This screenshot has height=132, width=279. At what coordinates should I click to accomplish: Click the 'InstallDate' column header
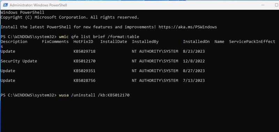point(114,42)
